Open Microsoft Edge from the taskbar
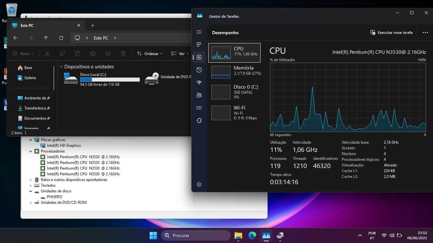Viewport: 433px width, 243px height. coord(252,235)
